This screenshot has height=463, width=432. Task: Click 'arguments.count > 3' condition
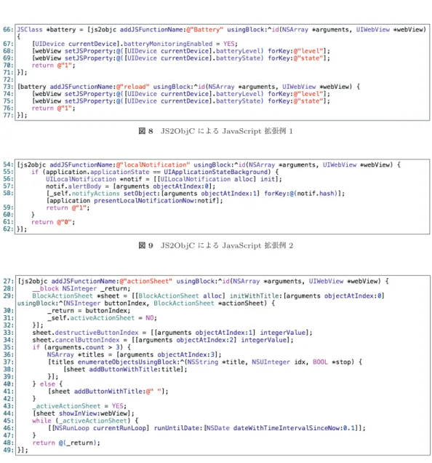click(x=83, y=347)
